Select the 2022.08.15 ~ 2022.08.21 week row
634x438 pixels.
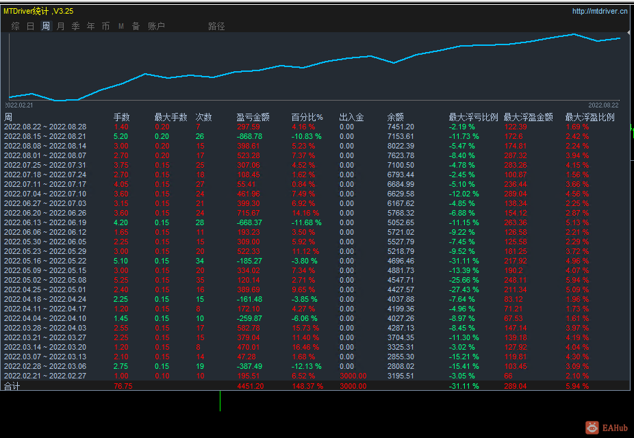click(316, 137)
